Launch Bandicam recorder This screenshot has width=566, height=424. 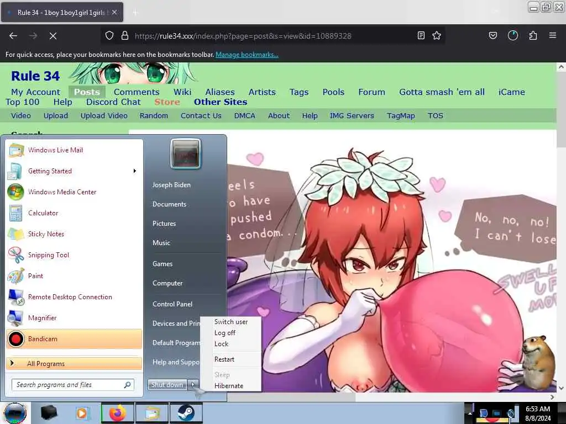click(74, 339)
